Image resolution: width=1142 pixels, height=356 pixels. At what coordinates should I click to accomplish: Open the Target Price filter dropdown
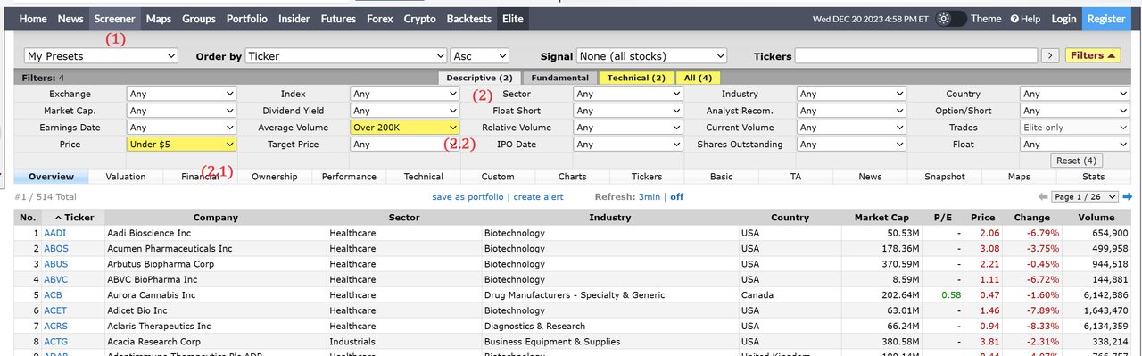point(405,144)
